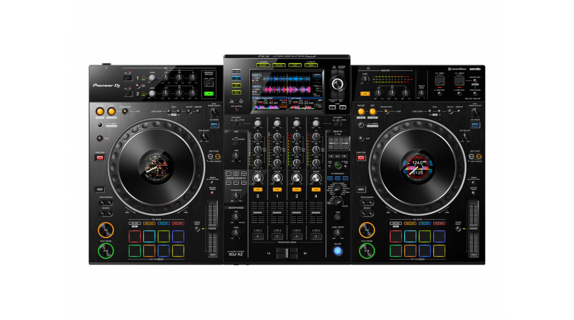Screen dimensions: 574x320
Task: Hit the left deck IN/CUE loop button
Action: pos(100,112)
